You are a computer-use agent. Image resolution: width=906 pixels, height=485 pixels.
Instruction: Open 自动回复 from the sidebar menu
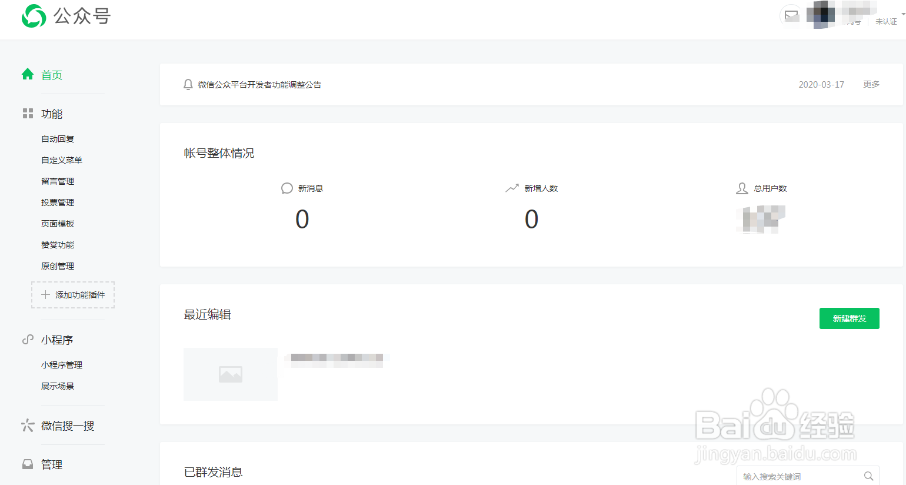click(x=57, y=138)
